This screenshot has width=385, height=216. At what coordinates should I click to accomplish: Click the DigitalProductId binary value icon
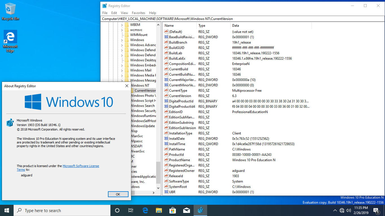[166, 101]
